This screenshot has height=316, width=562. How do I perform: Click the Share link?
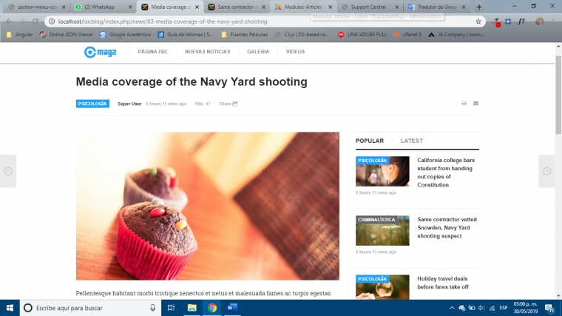228,104
